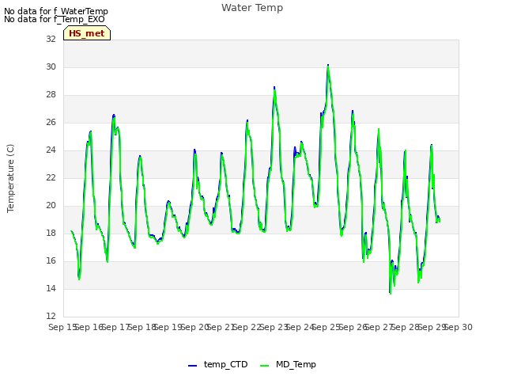The height and width of the screenshot is (380, 506).
Task: Click the y-axis tick label 12
Action: [51, 316]
